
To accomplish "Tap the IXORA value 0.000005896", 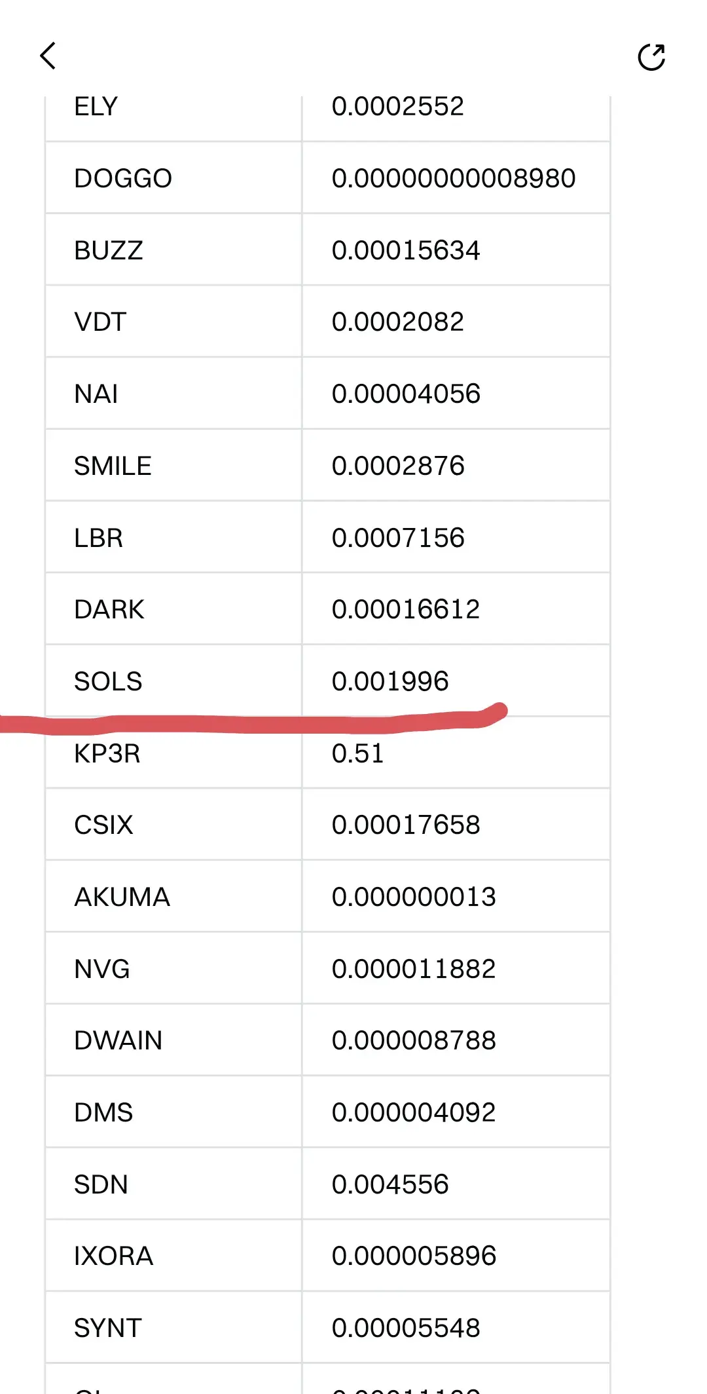I will pyautogui.click(x=414, y=1256).
